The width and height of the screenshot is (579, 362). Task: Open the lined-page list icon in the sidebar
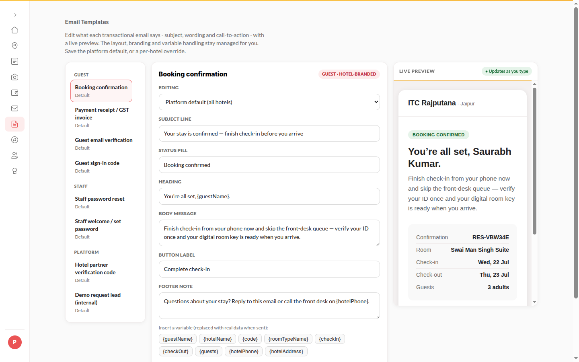coord(15,62)
